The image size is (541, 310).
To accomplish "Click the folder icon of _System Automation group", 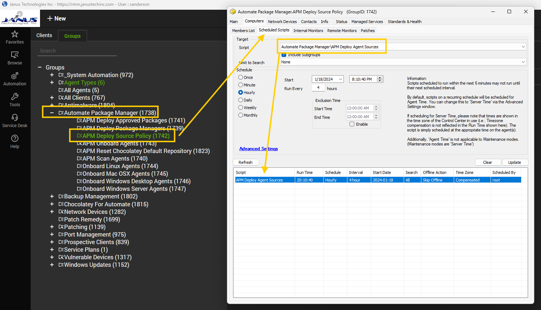I will (61, 75).
